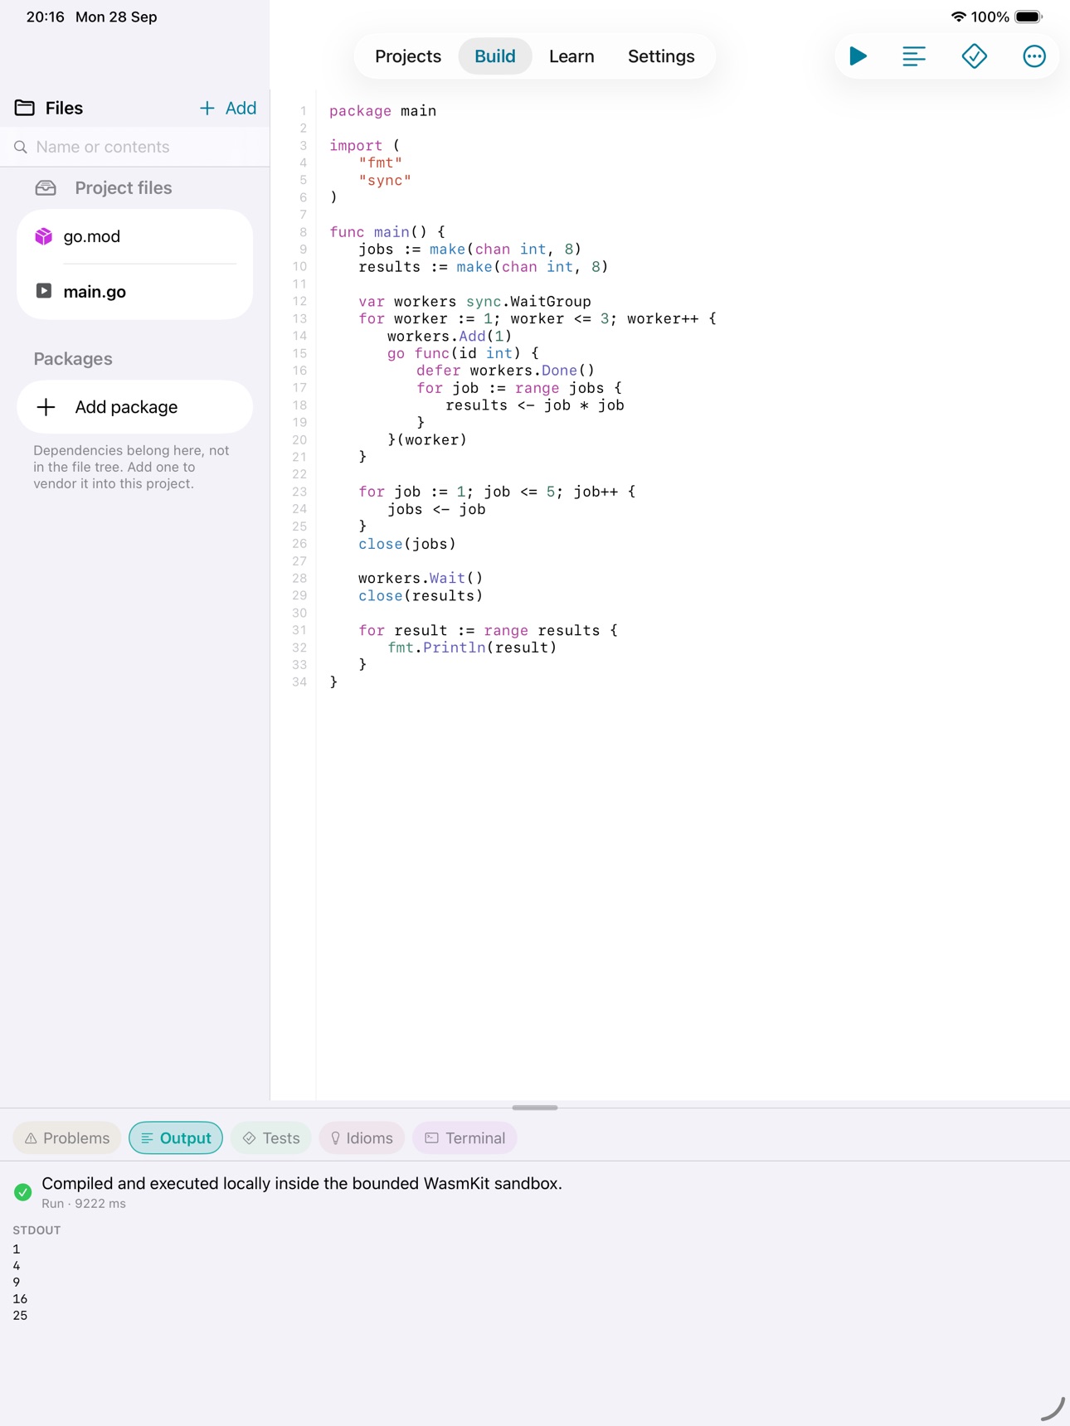The width and height of the screenshot is (1070, 1426).
Task: Open main.go file in the list
Action: tap(134, 291)
